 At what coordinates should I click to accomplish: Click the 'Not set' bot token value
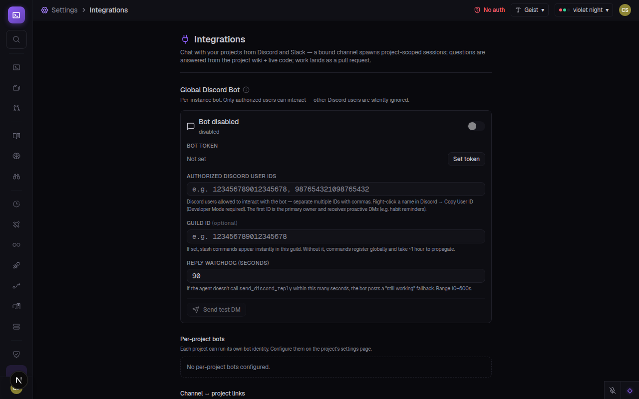tap(196, 159)
